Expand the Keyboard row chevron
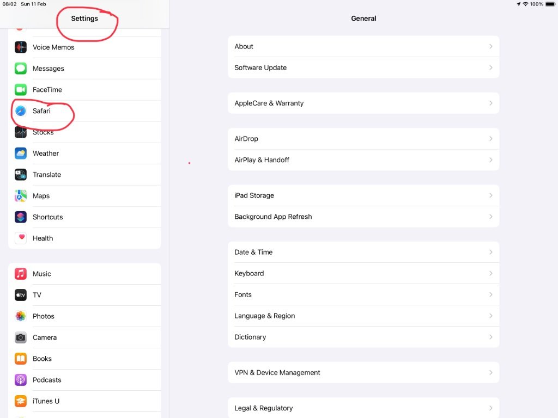558x418 pixels. (491, 273)
